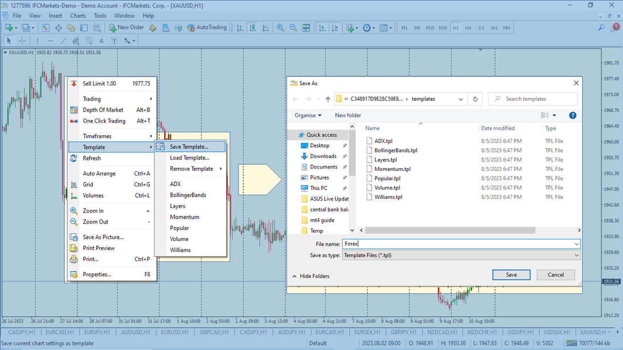This screenshot has height=350, width=623.
Task: Select Save Template in the context menu
Action: (x=189, y=146)
